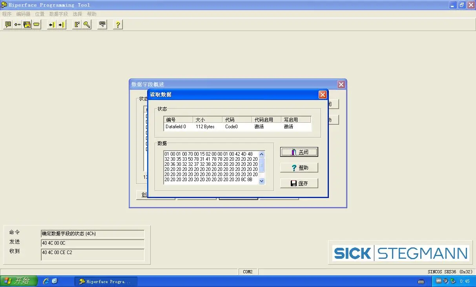Click the VMware system tray icon
The width and height of the screenshot is (476, 287).
439,281
